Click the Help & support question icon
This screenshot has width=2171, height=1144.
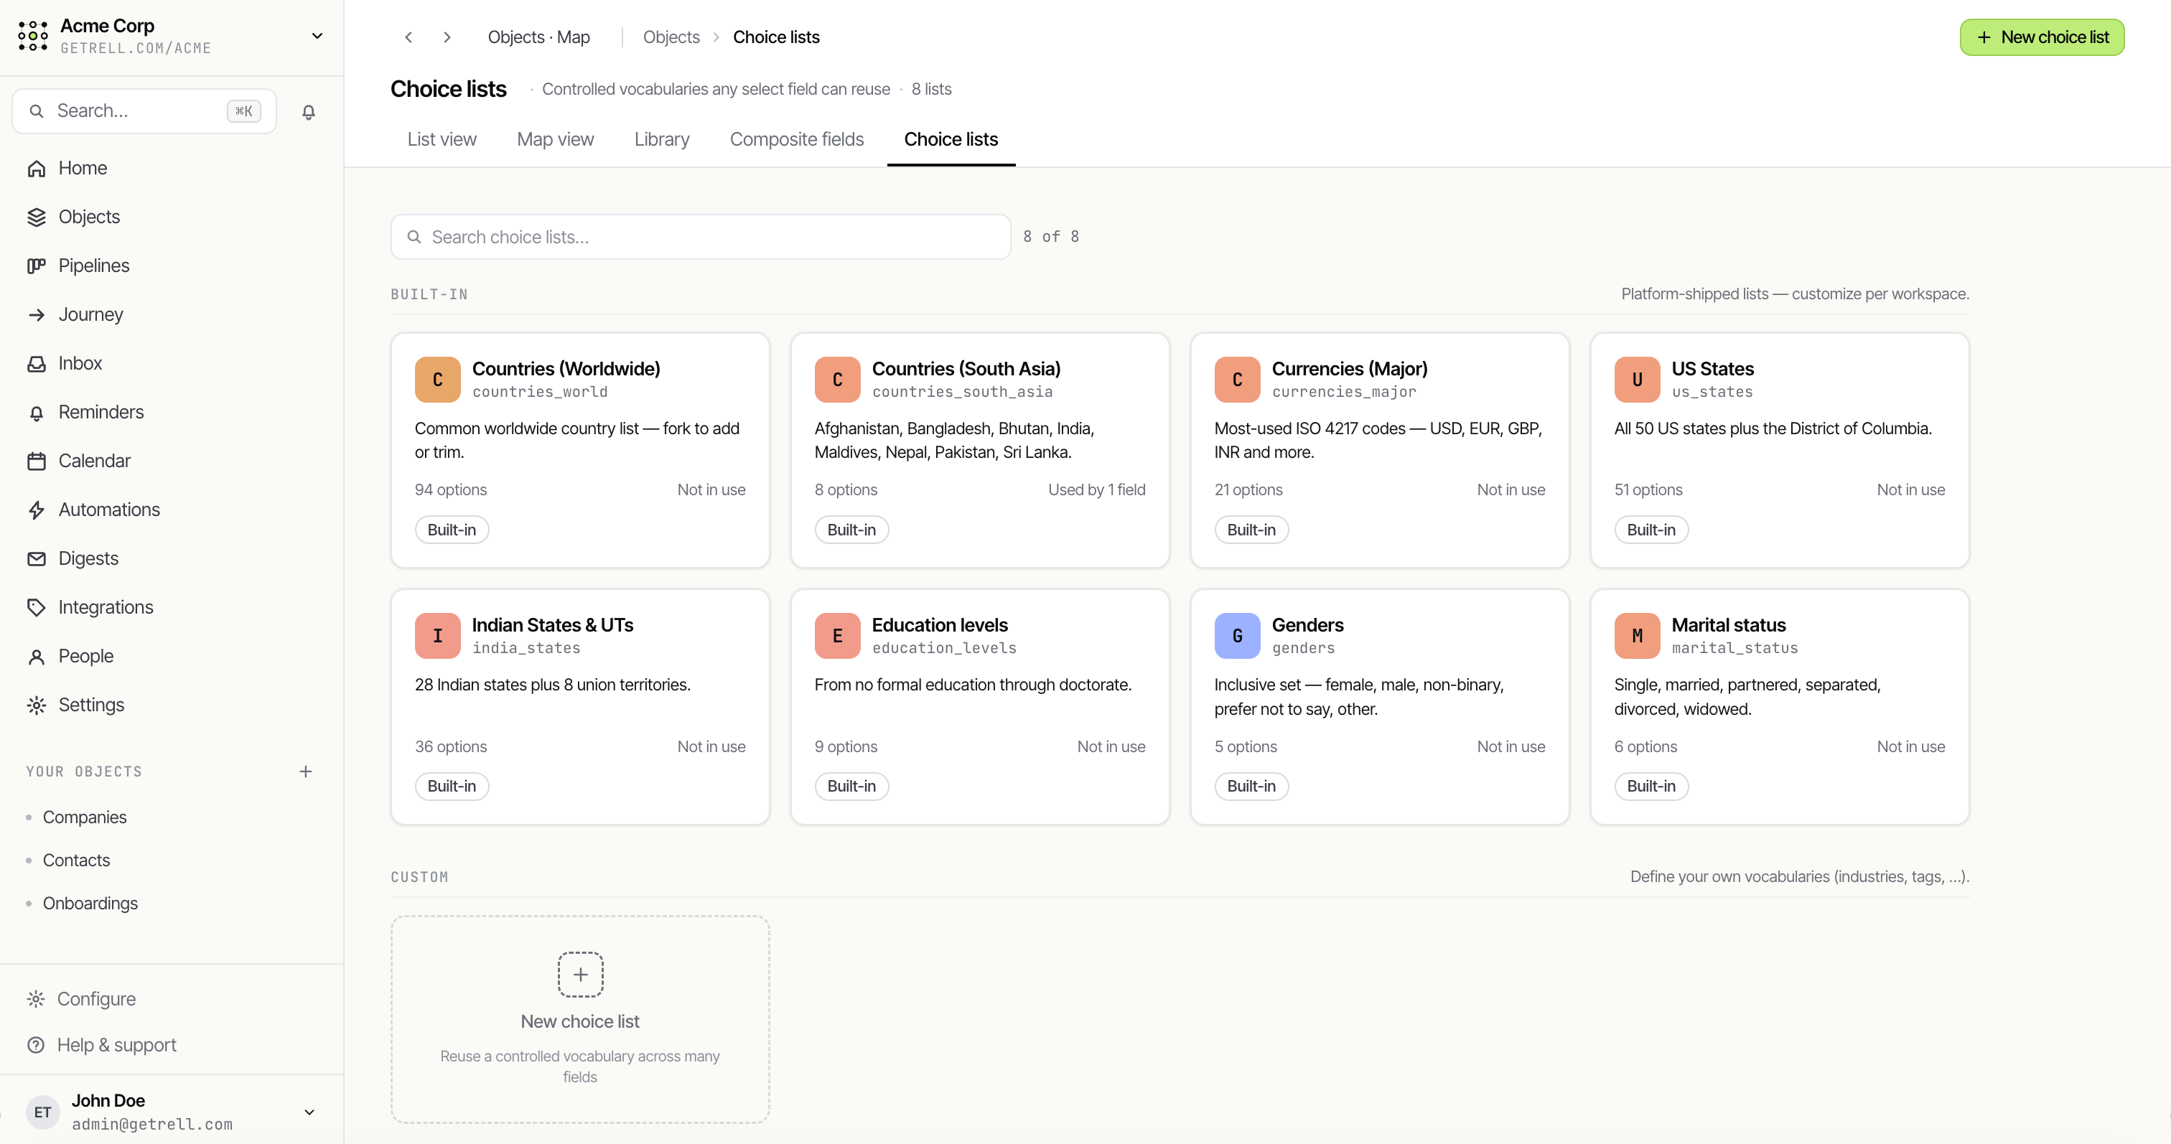tap(35, 1046)
